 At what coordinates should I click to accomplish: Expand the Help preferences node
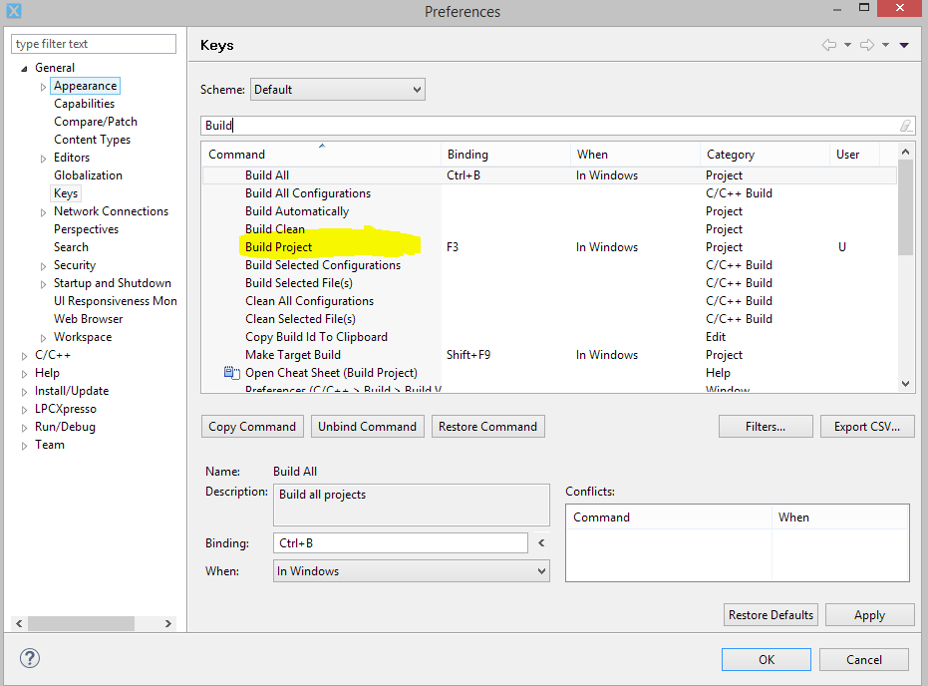pos(24,374)
